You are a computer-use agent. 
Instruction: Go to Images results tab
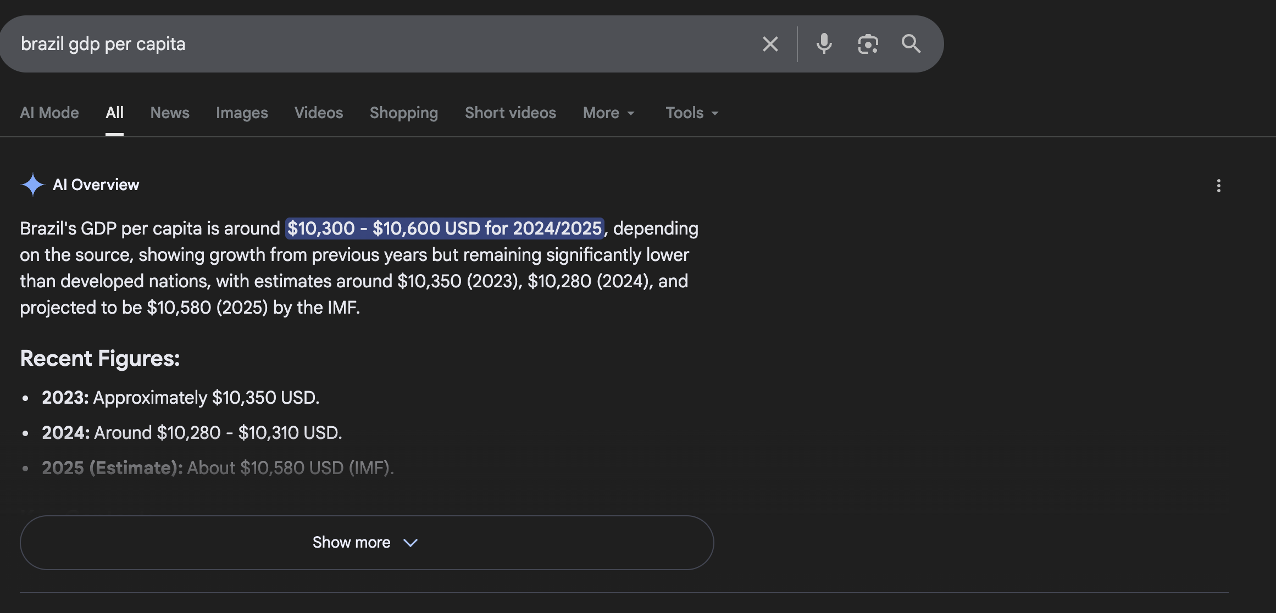coord(242,113)
